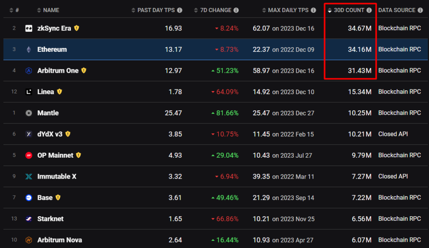
Task: Click the Mantle logo icon
Action: click(x=28, y=113)
